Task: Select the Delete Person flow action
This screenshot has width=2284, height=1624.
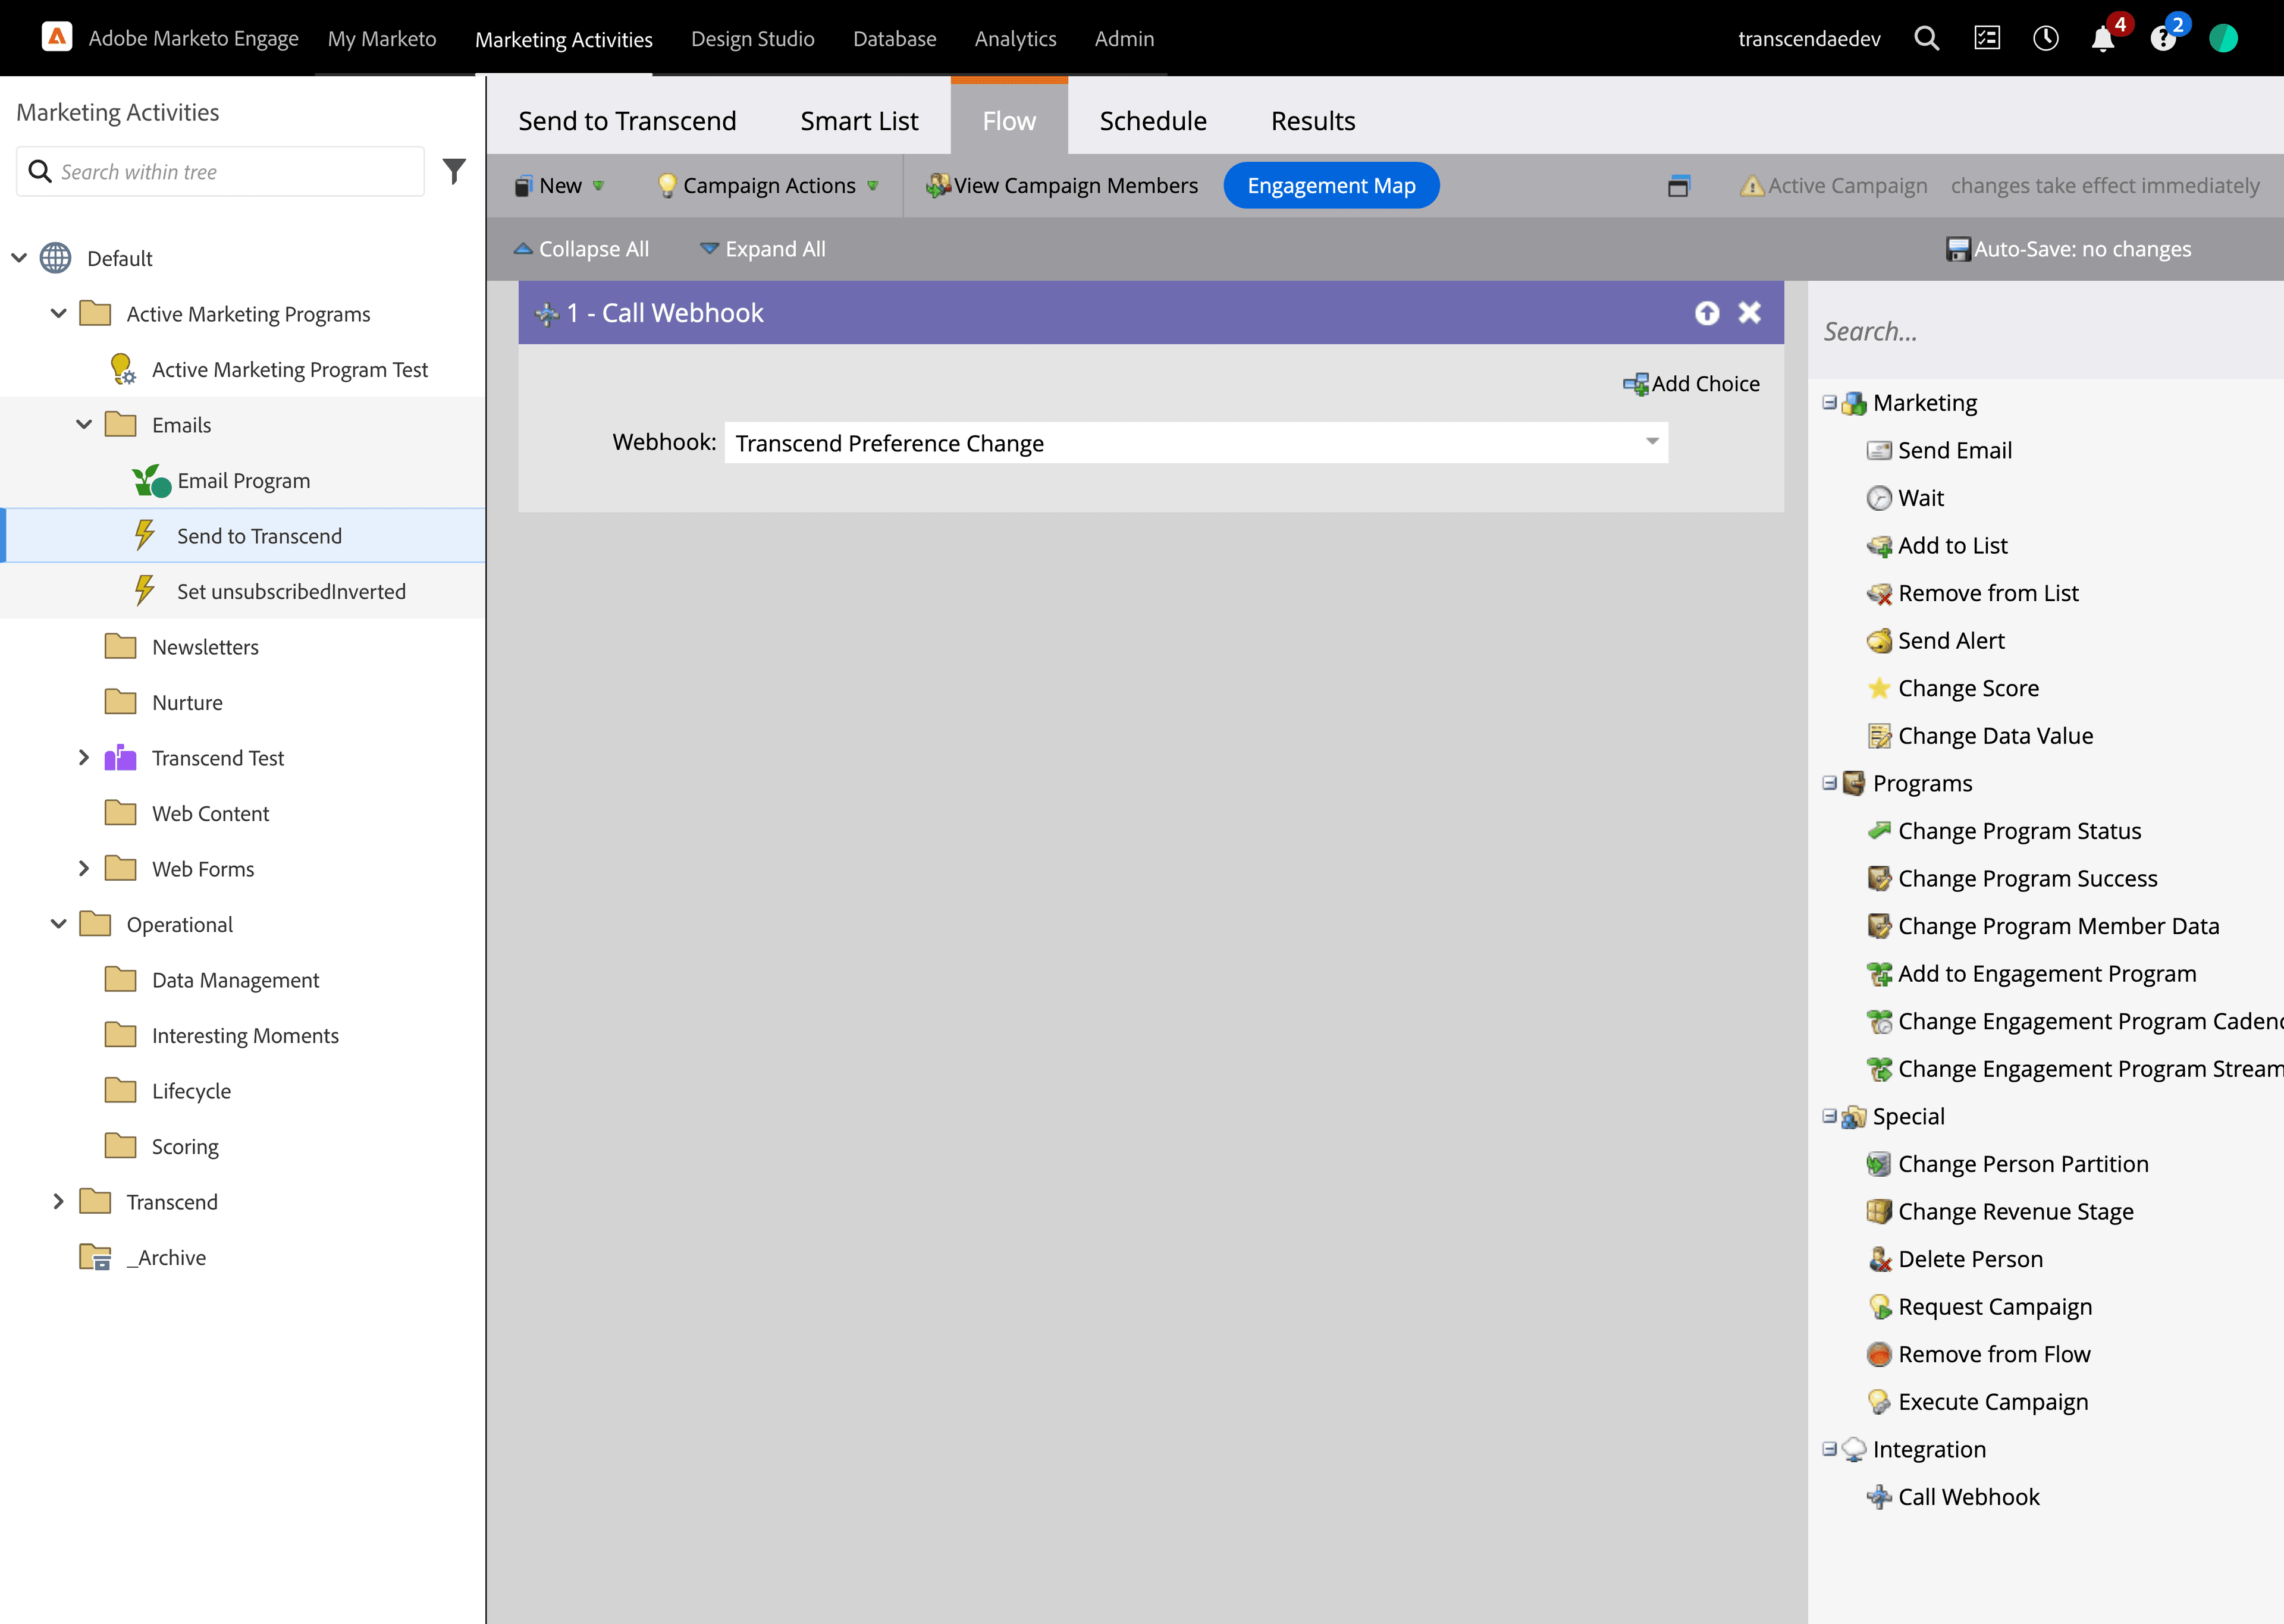Action: pyautogui.click(x=1969, y=1259)
